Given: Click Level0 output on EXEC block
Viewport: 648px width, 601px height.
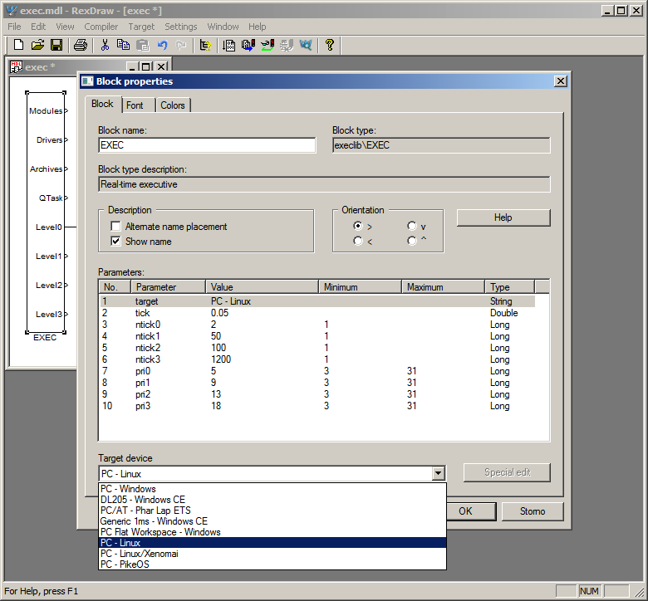Looking at the screenshot, I should [49, 227].
